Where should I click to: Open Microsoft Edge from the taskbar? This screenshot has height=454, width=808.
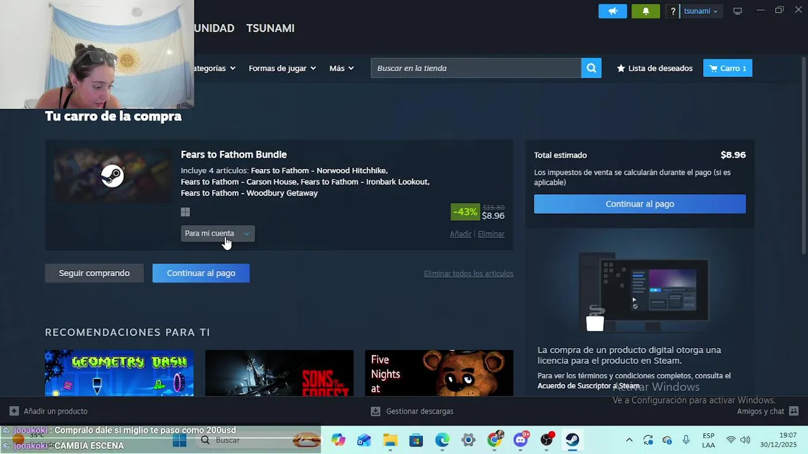[442, 440]
